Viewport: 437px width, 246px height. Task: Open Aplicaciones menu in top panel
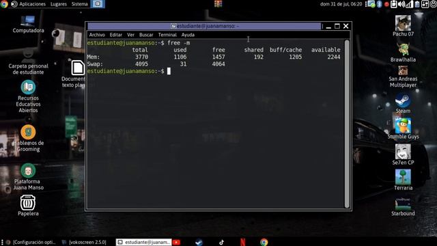click(32, 4)
